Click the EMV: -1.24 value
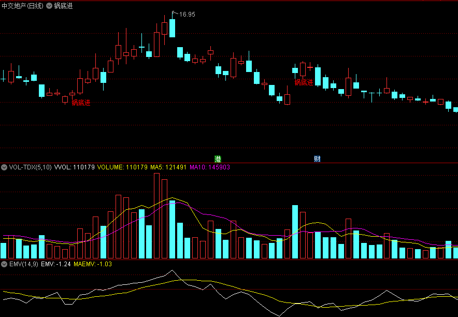458x317 pixels. point(56,264)
